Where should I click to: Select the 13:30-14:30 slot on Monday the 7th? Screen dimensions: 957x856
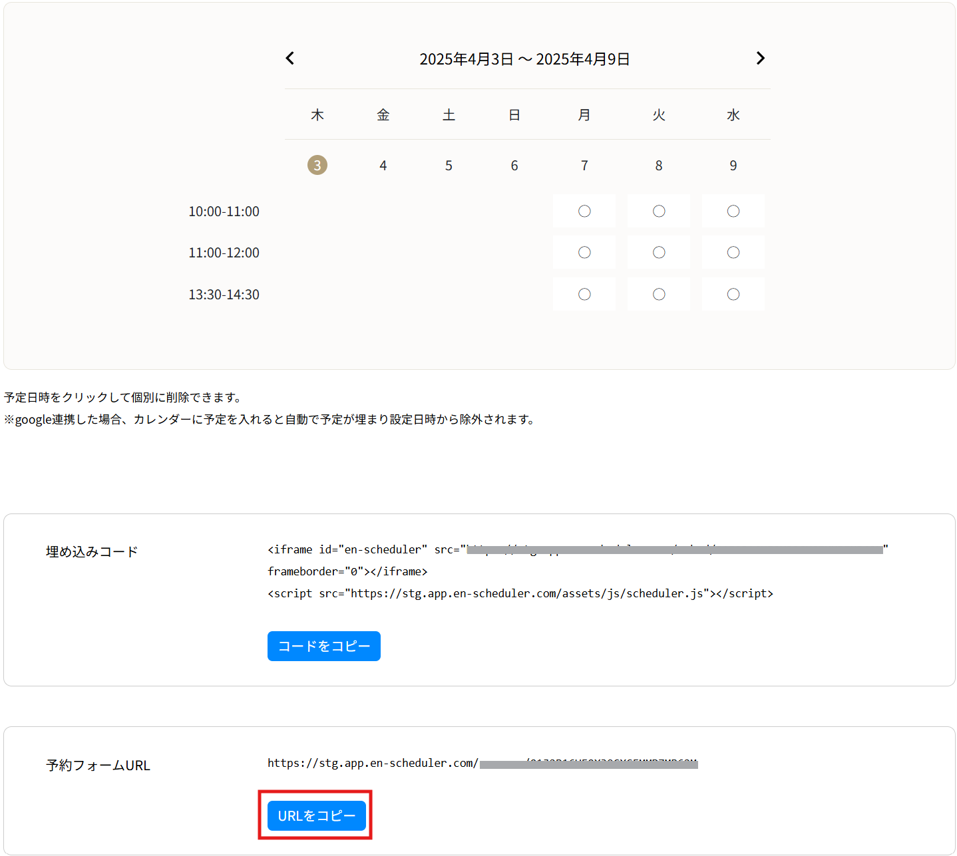(584, 294)
